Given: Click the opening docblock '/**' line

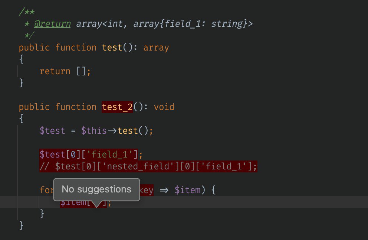Looking at the screenshot, I should (x=27, y=12).
